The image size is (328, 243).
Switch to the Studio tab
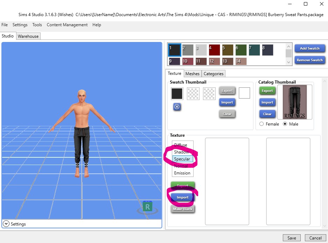[x=8, y=36]
